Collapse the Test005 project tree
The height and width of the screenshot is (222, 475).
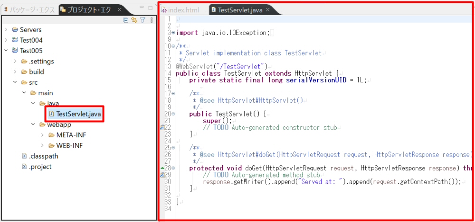click(6, 51)
